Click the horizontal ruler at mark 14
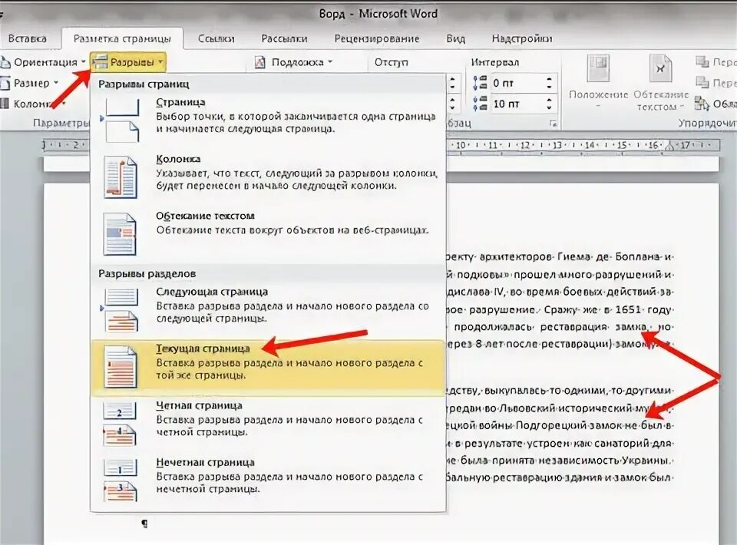The image size is (737, 545). click(590, 146)
